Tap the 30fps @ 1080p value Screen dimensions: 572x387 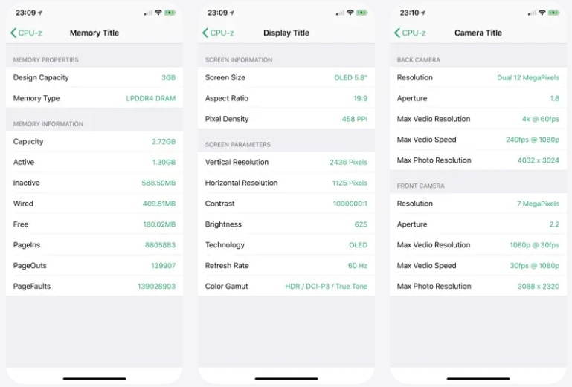point(534,266)
